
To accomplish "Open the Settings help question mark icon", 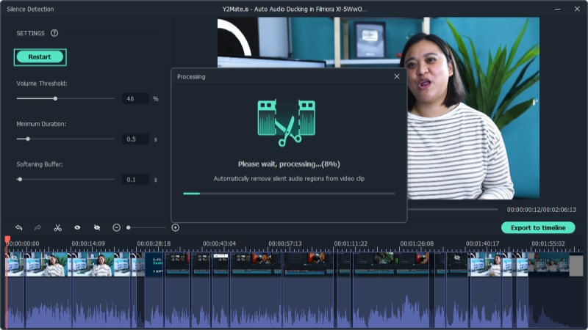I will [54, 33].
